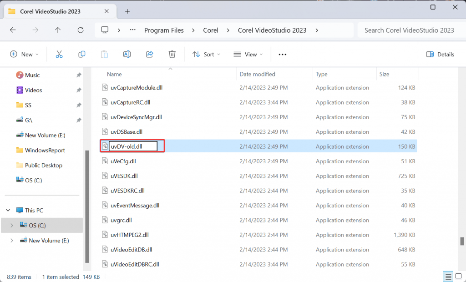Toggle the Details pane

point(440,54)
